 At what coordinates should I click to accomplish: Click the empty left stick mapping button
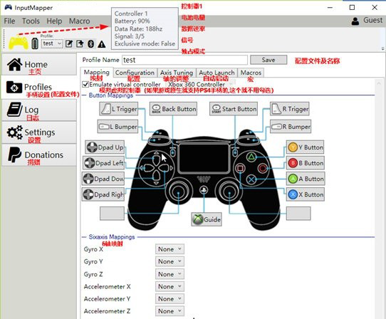[112, 214]
